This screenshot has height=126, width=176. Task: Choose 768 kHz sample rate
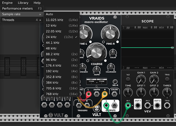[x=62, y=94]
